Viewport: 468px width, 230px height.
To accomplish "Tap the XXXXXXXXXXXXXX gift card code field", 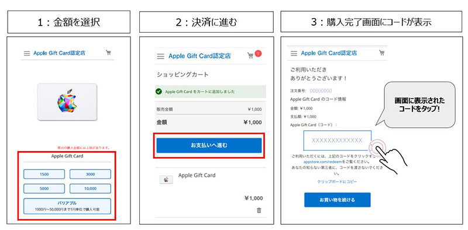I will click(x=338, y=140).
